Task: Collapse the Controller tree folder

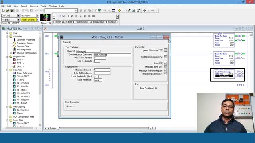Action: (x=7, y=36)
